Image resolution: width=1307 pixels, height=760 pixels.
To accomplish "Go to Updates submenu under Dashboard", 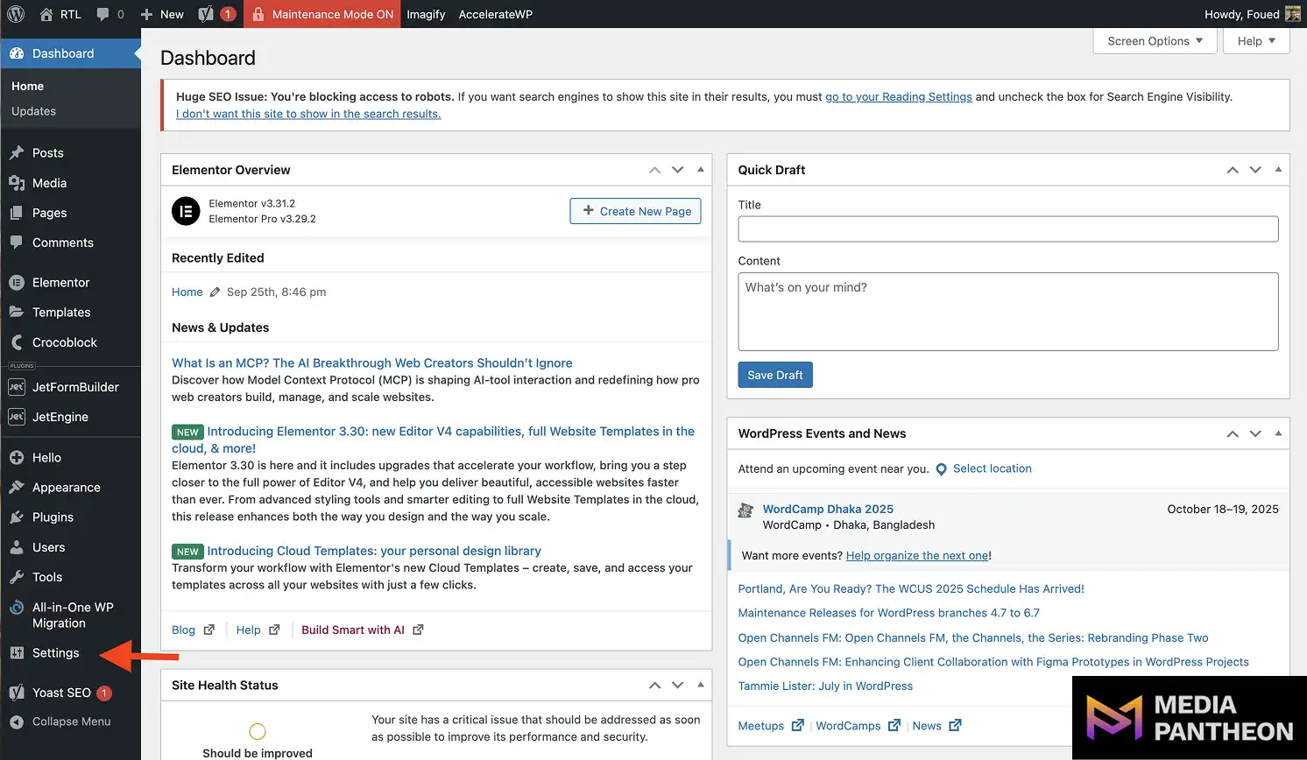I will 33,111.
